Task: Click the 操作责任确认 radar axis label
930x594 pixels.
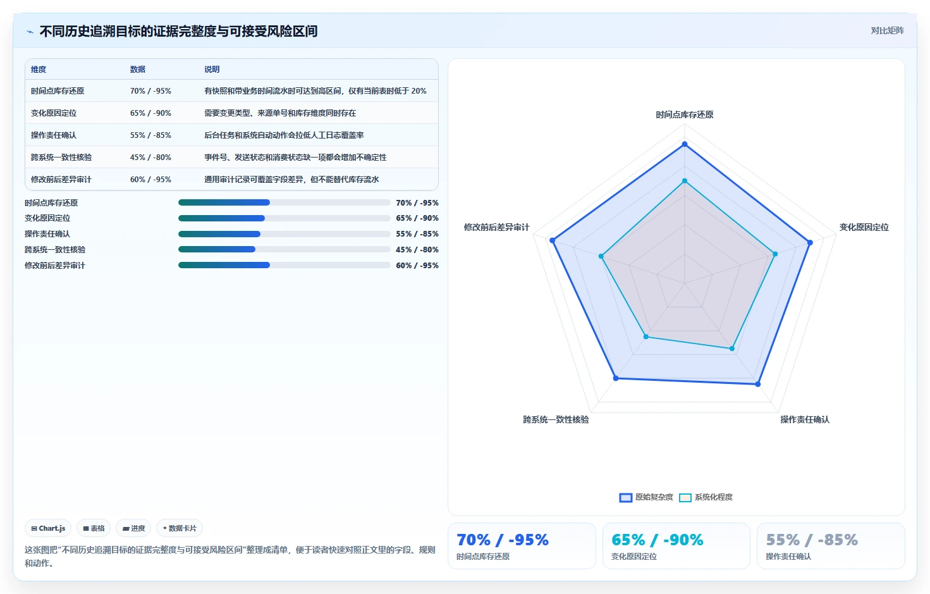Action: click(x=805, y=419)
